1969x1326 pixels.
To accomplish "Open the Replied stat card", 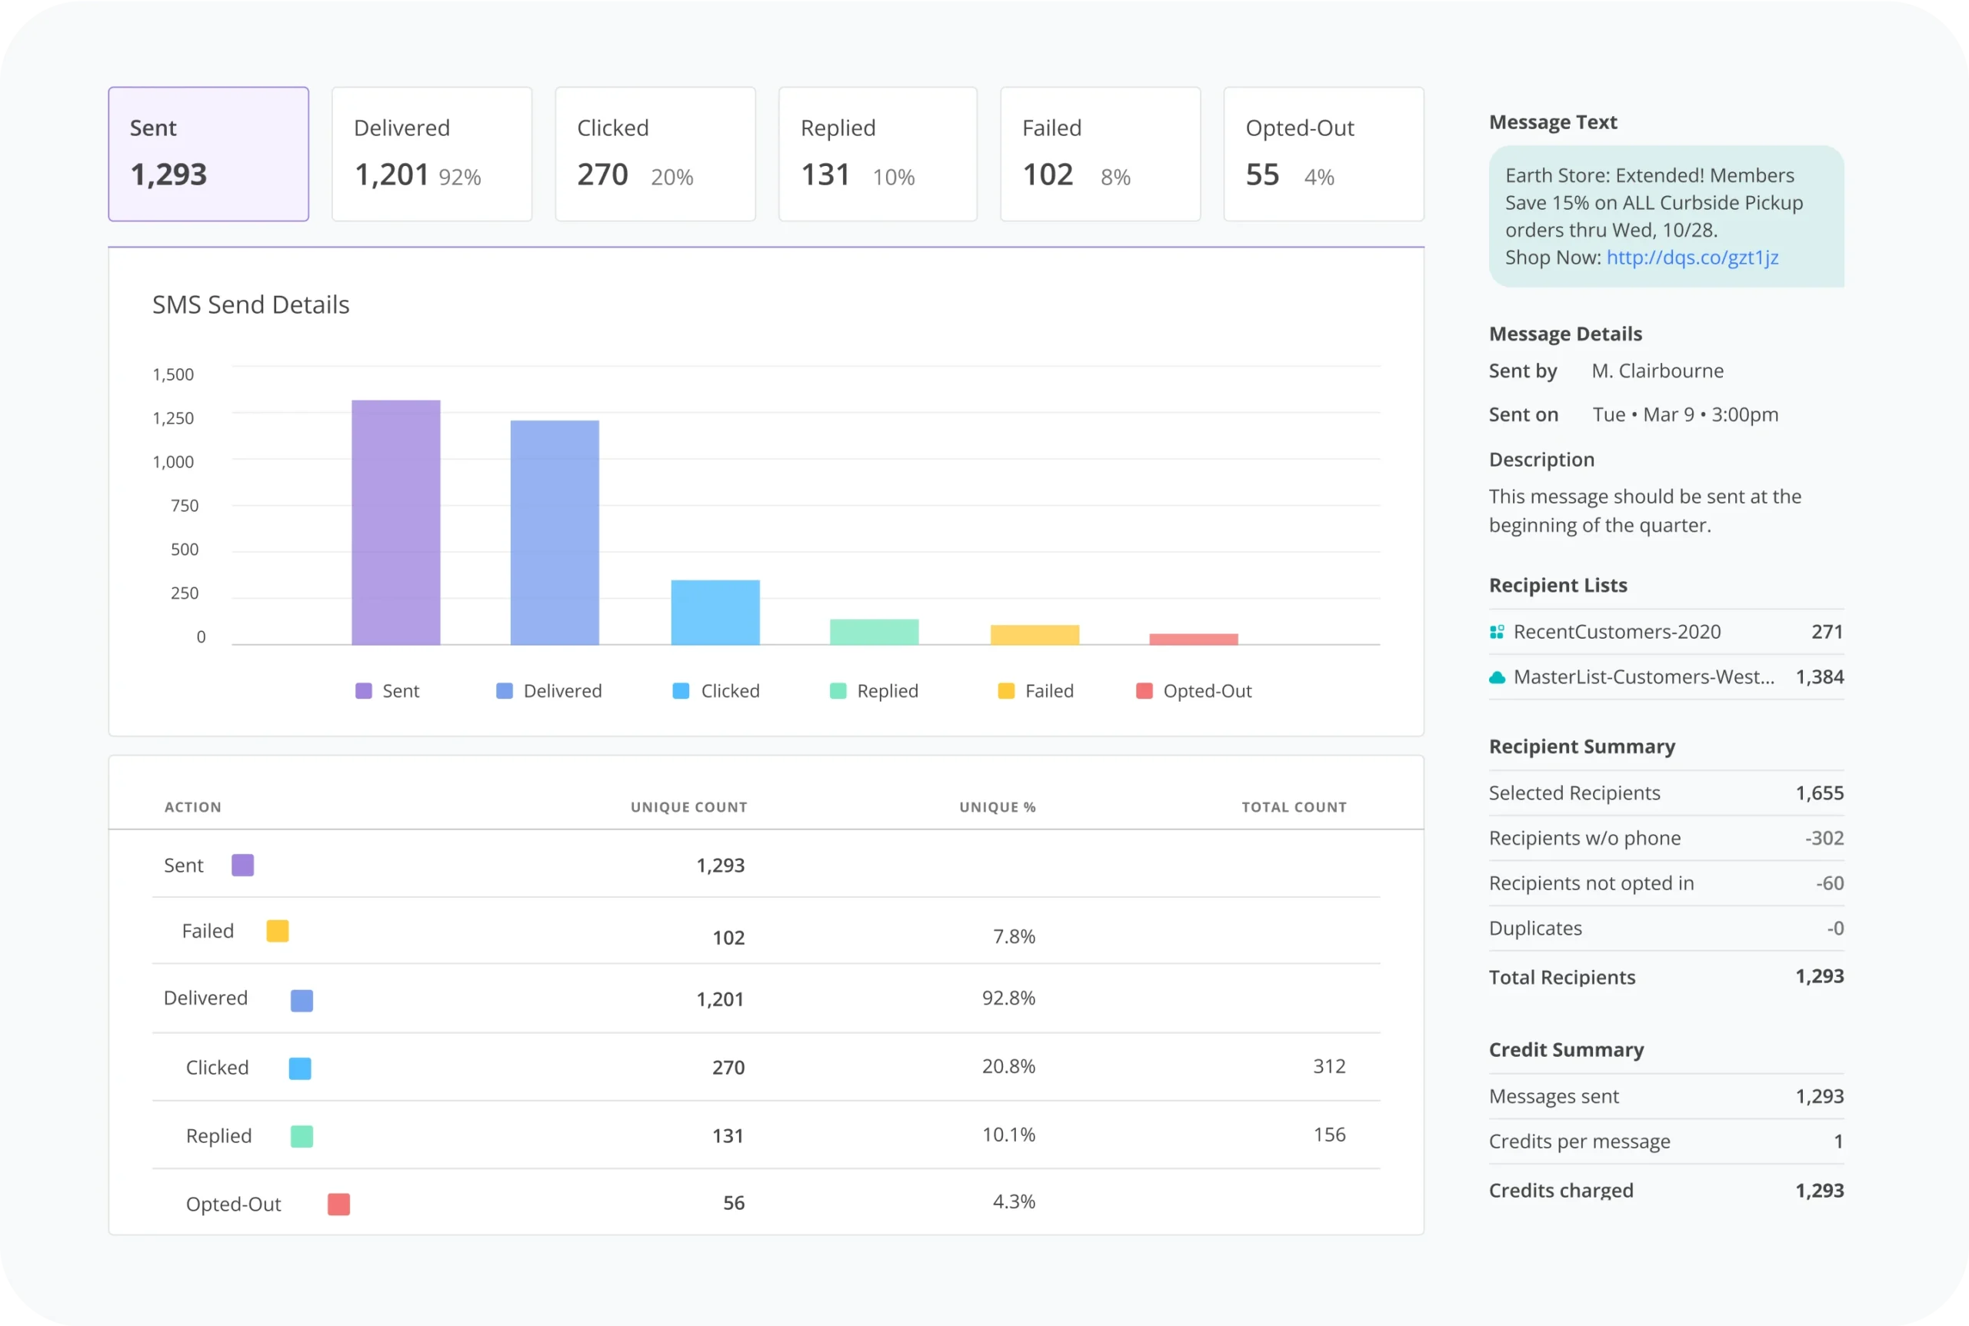I will [878, 154].
